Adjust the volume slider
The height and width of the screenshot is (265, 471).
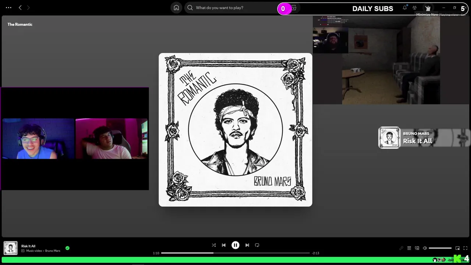(x=440, y=248)
